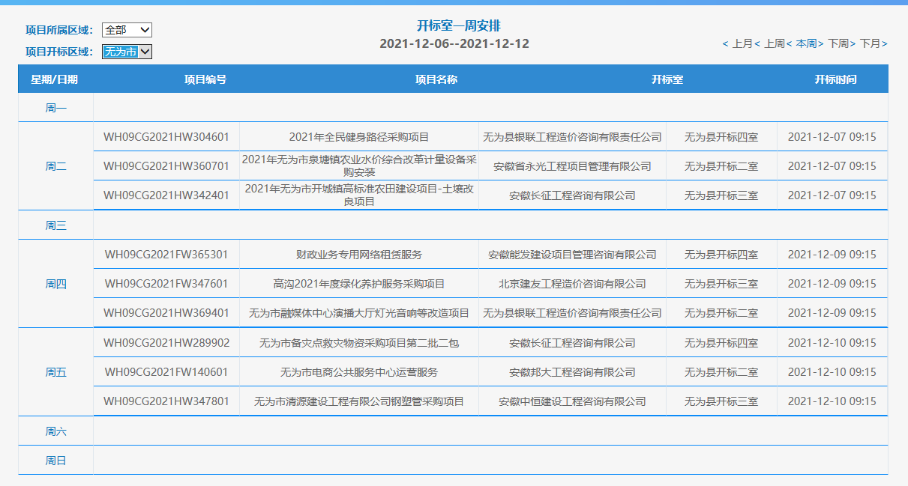Click the 周二 day cell
The image size is (908, 486).
point(55,166)
